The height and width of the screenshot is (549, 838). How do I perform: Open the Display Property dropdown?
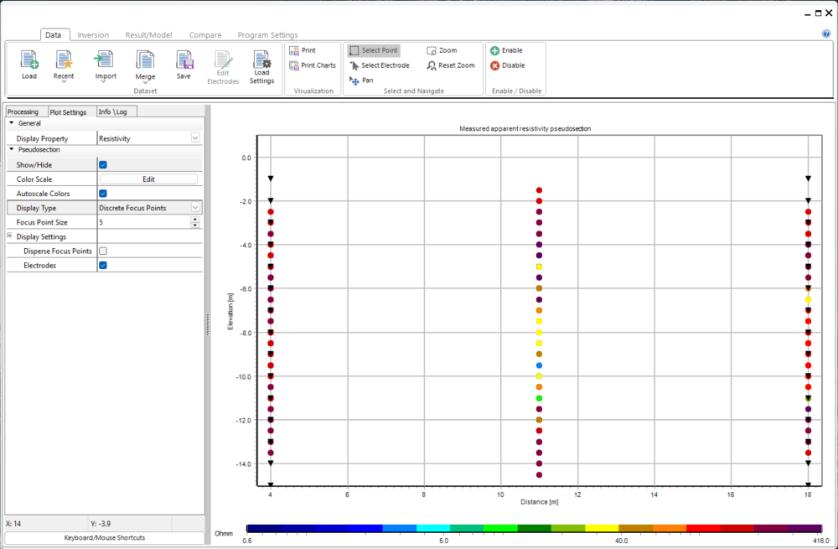195,138
